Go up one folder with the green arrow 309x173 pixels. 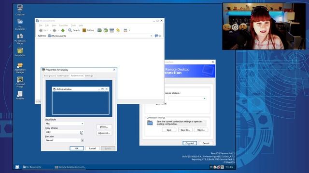63,30
